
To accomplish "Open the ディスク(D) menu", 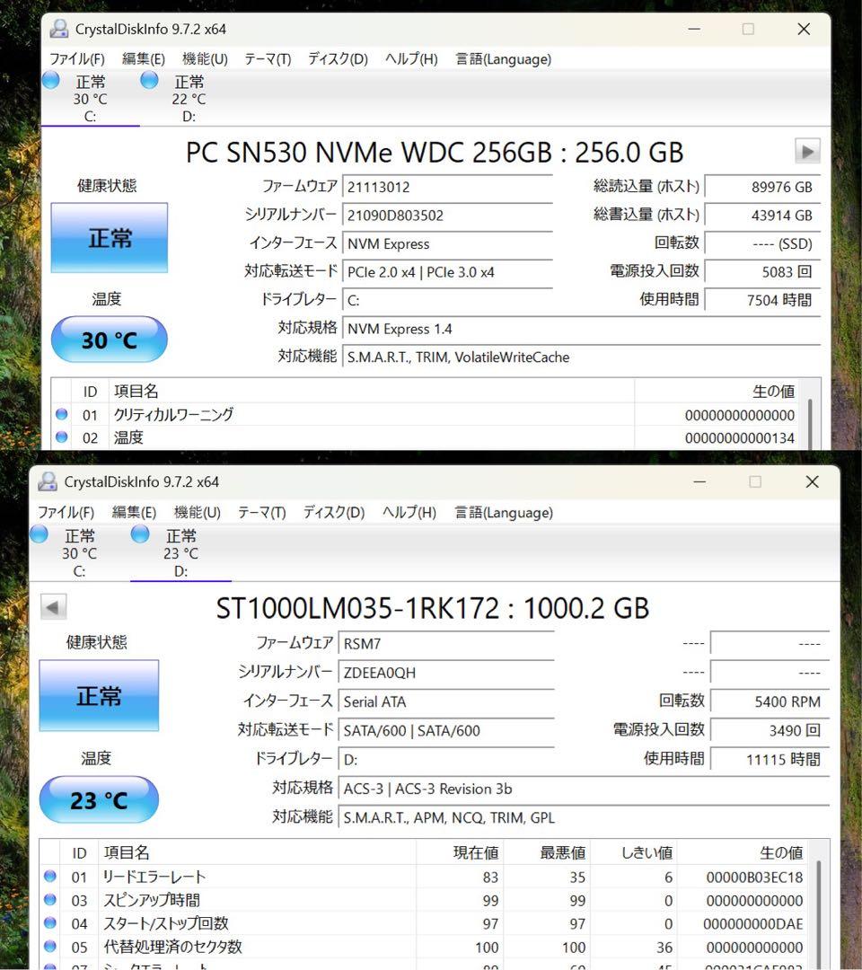I will [x=336, y=58].
